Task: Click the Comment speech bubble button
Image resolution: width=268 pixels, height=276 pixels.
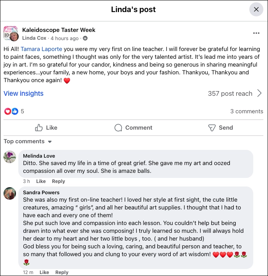Action: click(x=133, y=128)
